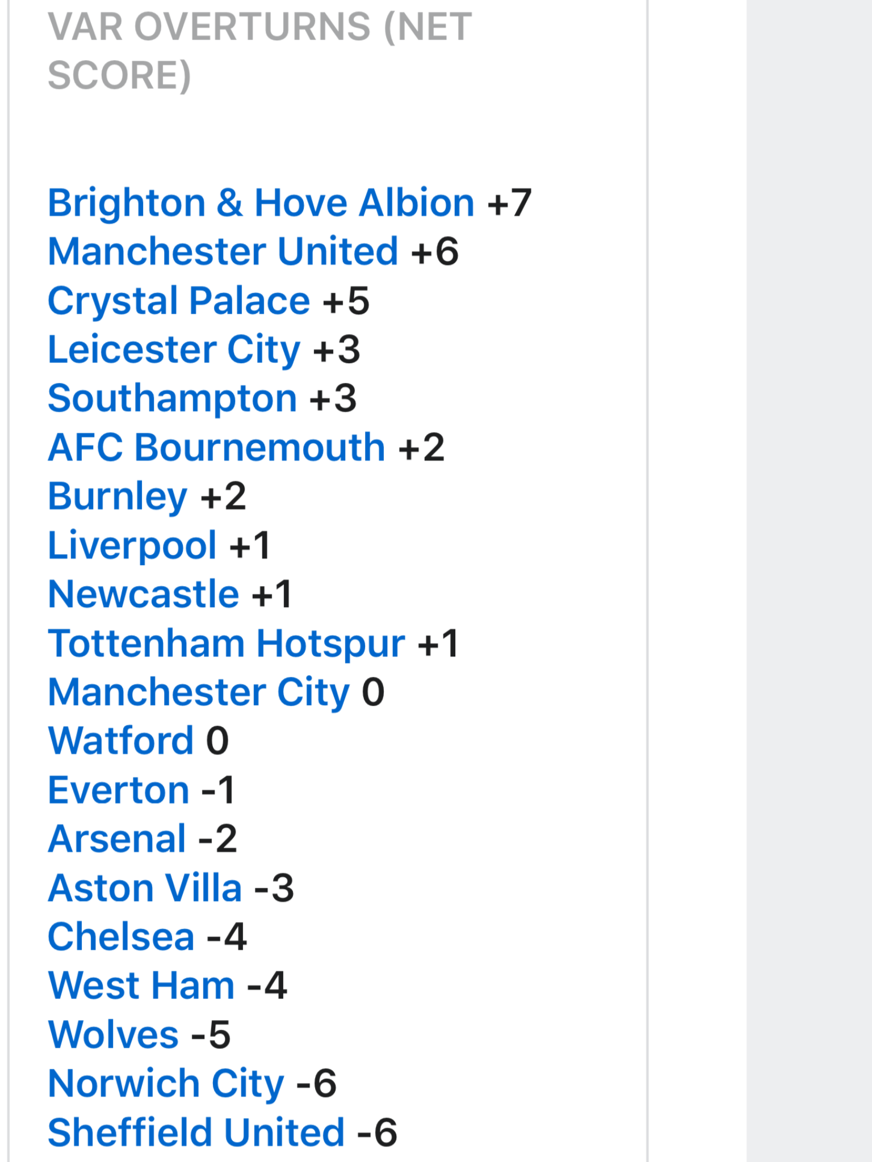The image size is (872, 1162).
Task: Click the Leicester City link
Action: tap(174, 350)
